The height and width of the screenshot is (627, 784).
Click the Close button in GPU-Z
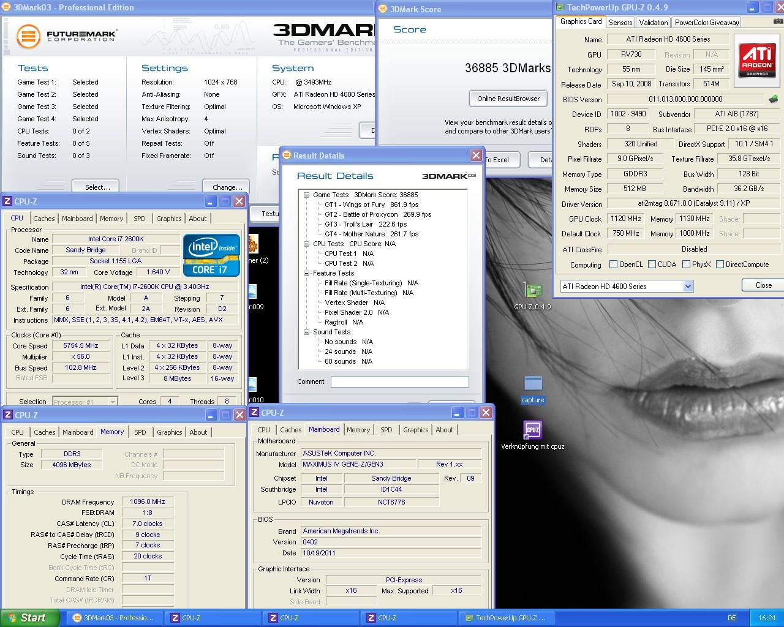[x=763, y=285]
